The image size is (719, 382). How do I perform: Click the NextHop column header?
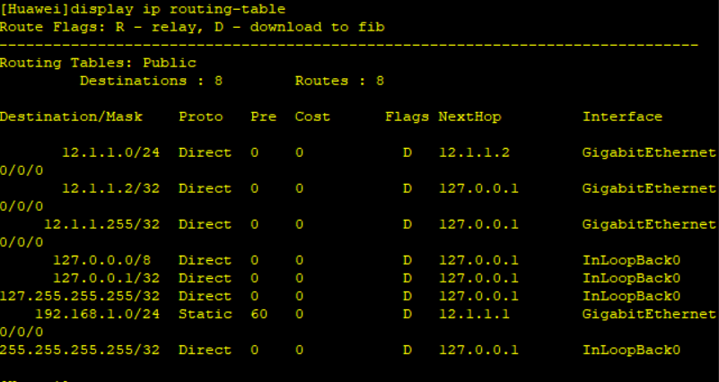469,117
